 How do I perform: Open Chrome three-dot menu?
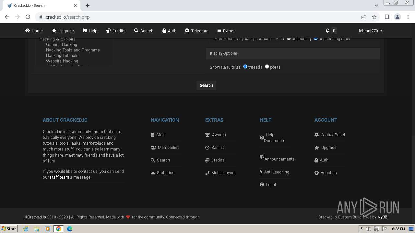(x=408, y=17)
